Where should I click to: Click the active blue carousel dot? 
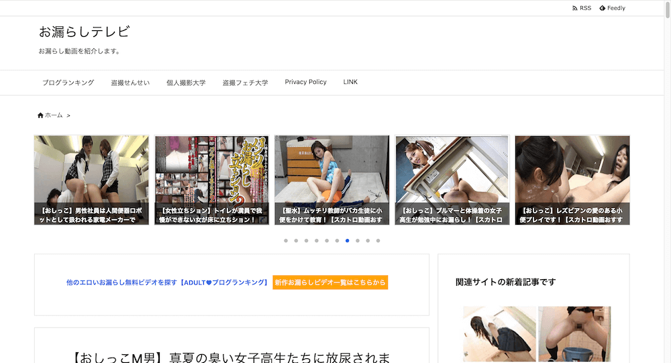(348, 240)
